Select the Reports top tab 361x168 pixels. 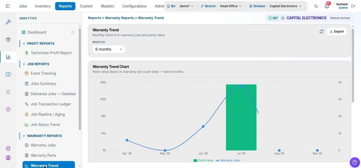click(65, 6)
